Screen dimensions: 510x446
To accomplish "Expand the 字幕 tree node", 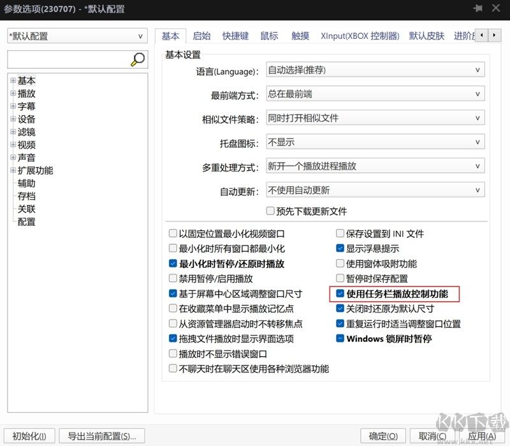I will [x=13, y=106].
